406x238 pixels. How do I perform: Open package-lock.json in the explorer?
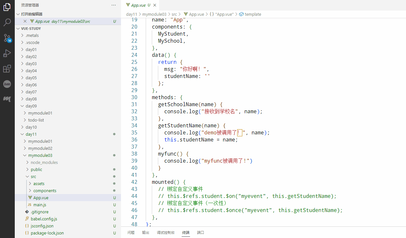[47, 233]
